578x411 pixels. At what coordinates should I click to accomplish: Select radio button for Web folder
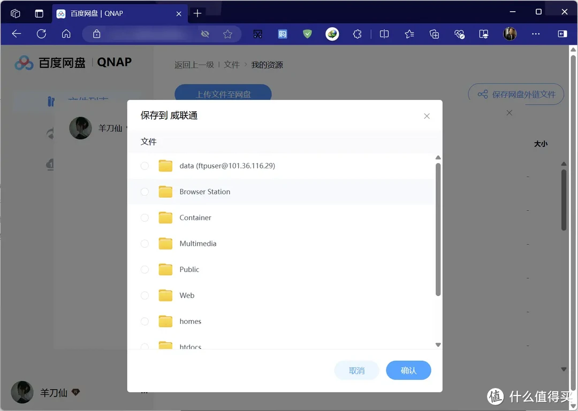click(145, 296)
